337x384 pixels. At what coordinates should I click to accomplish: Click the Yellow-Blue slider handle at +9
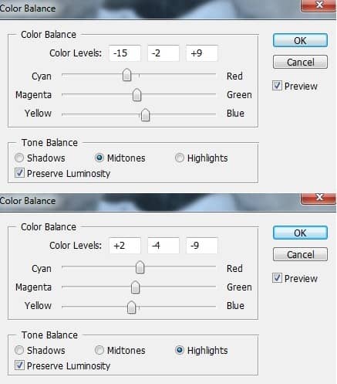coord(145,114)
